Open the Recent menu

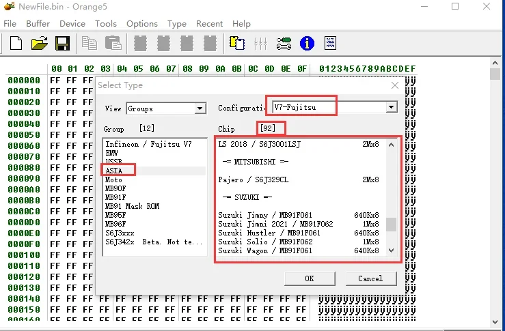point(209,24)
